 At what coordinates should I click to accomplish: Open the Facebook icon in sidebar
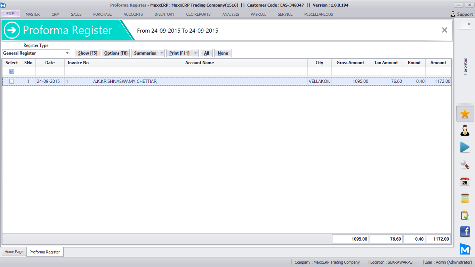click(465, 232)
